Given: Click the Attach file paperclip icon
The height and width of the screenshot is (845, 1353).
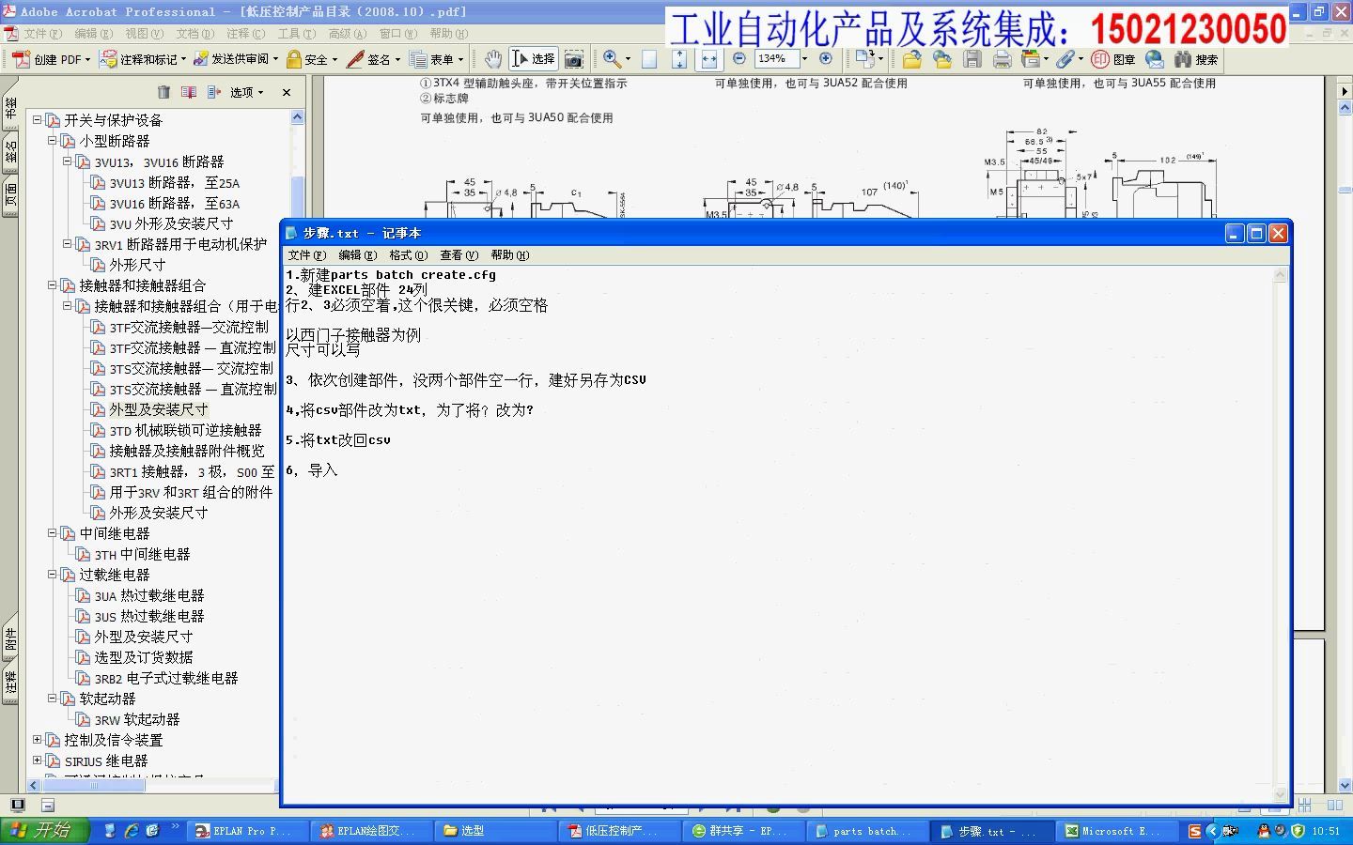Looking at the screenshot, I should pos(1065,59).
